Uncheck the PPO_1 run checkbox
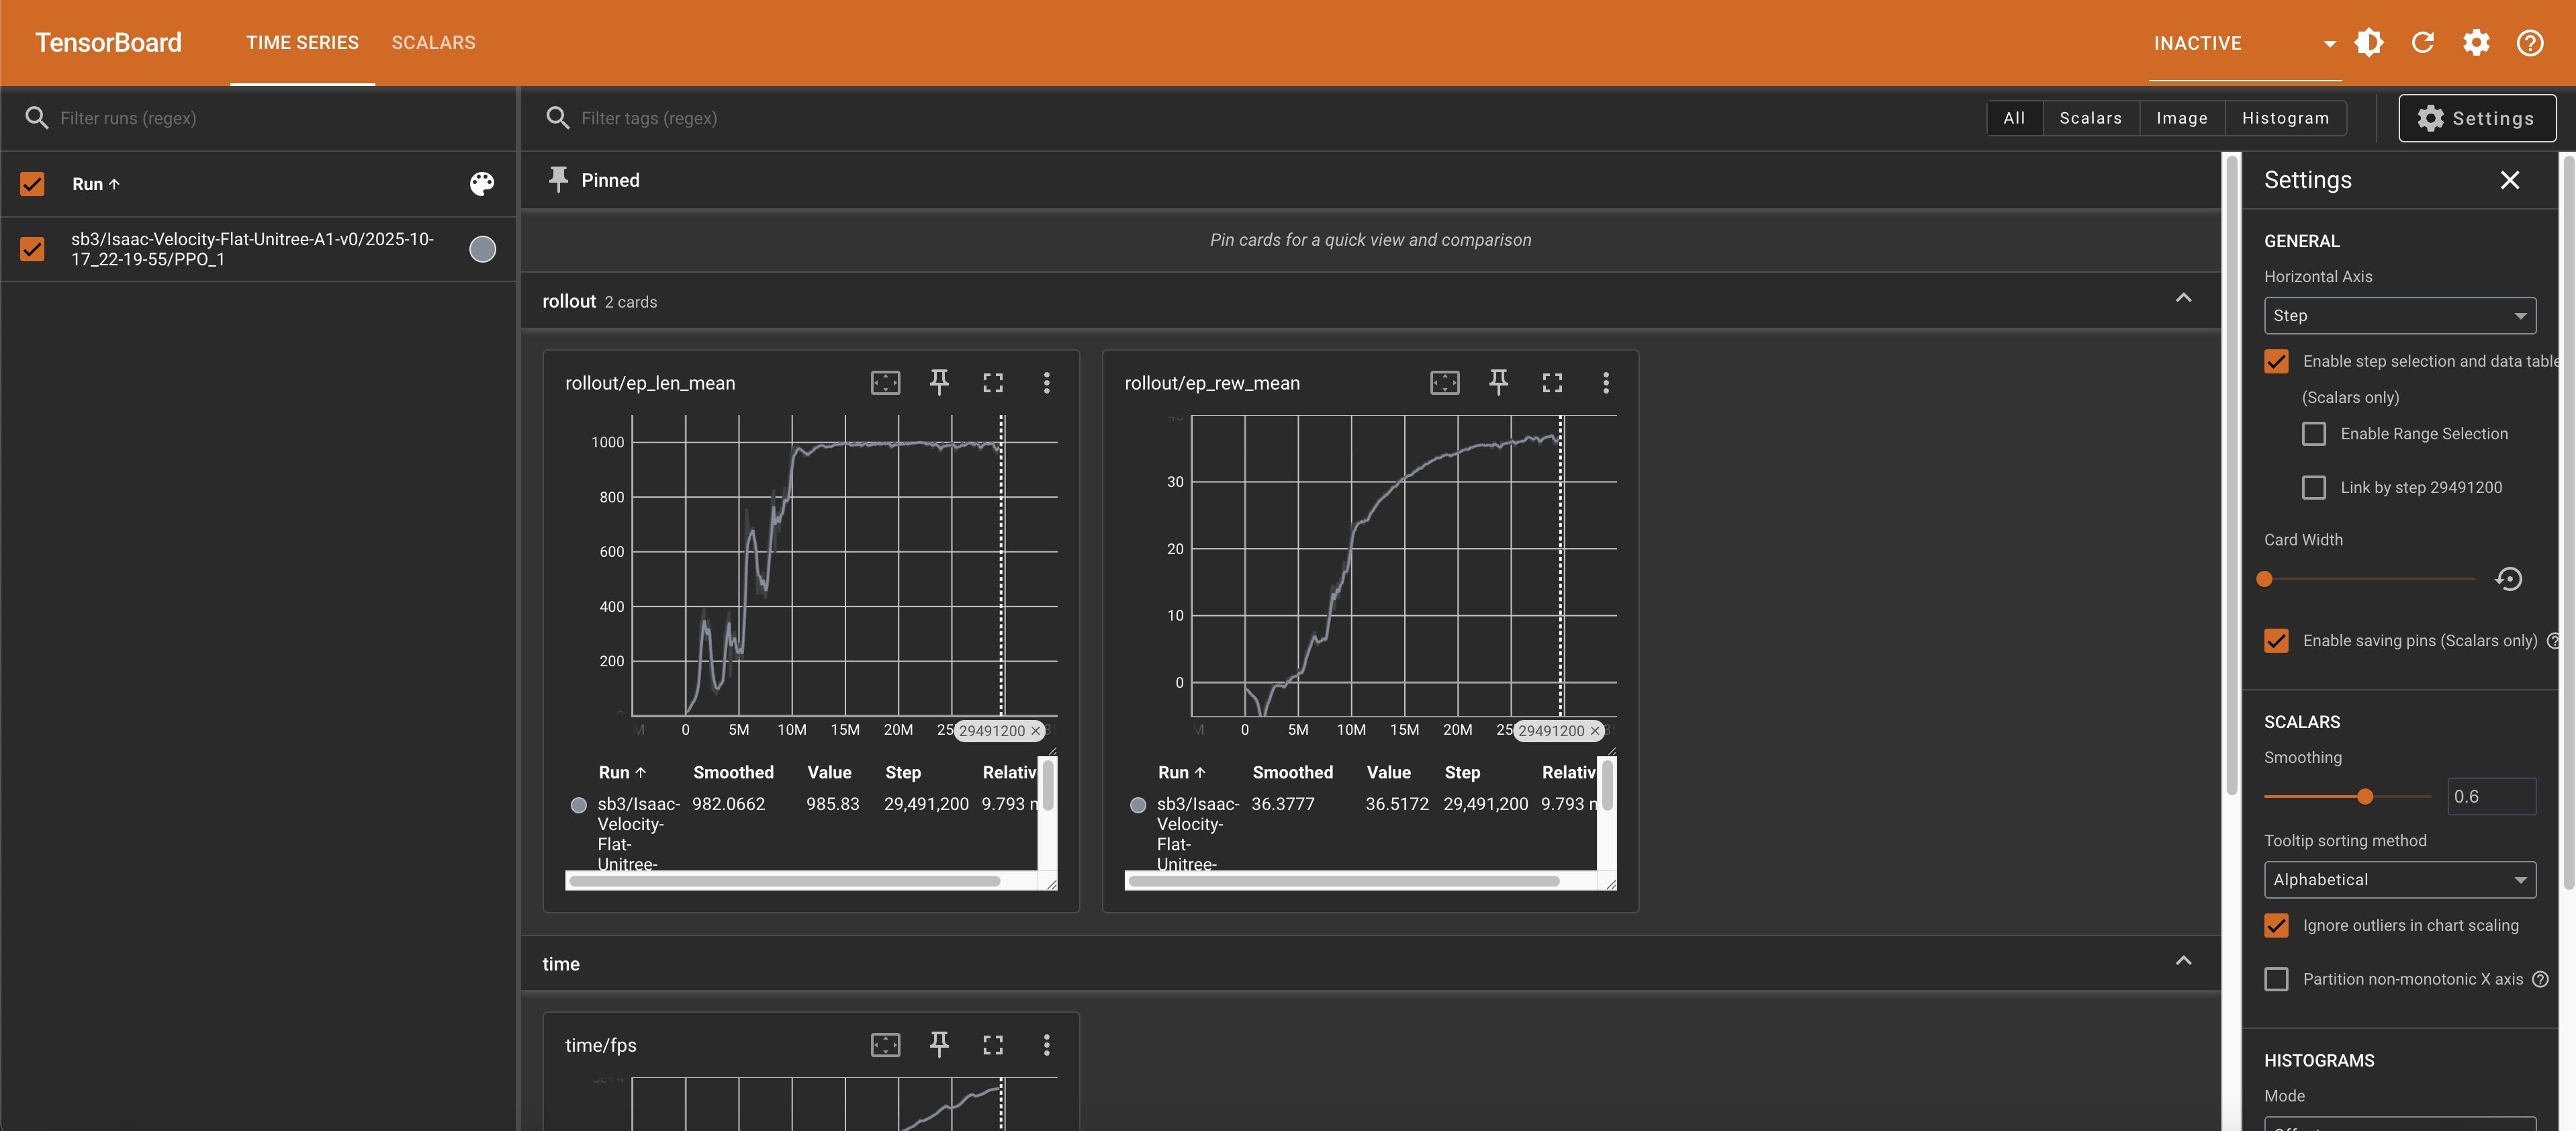 pyautogui.click(x=33, y=249)
